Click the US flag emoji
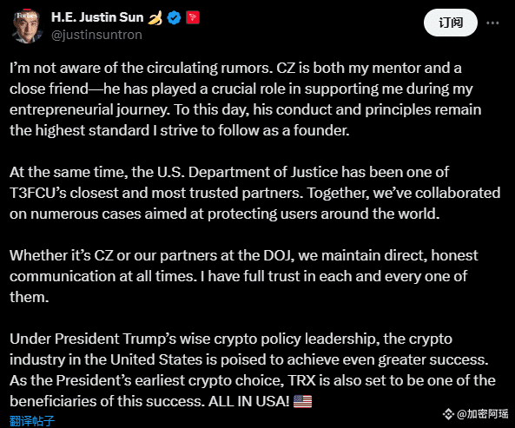515x428 pixels. pyautogui.click(x=302, y=401)
